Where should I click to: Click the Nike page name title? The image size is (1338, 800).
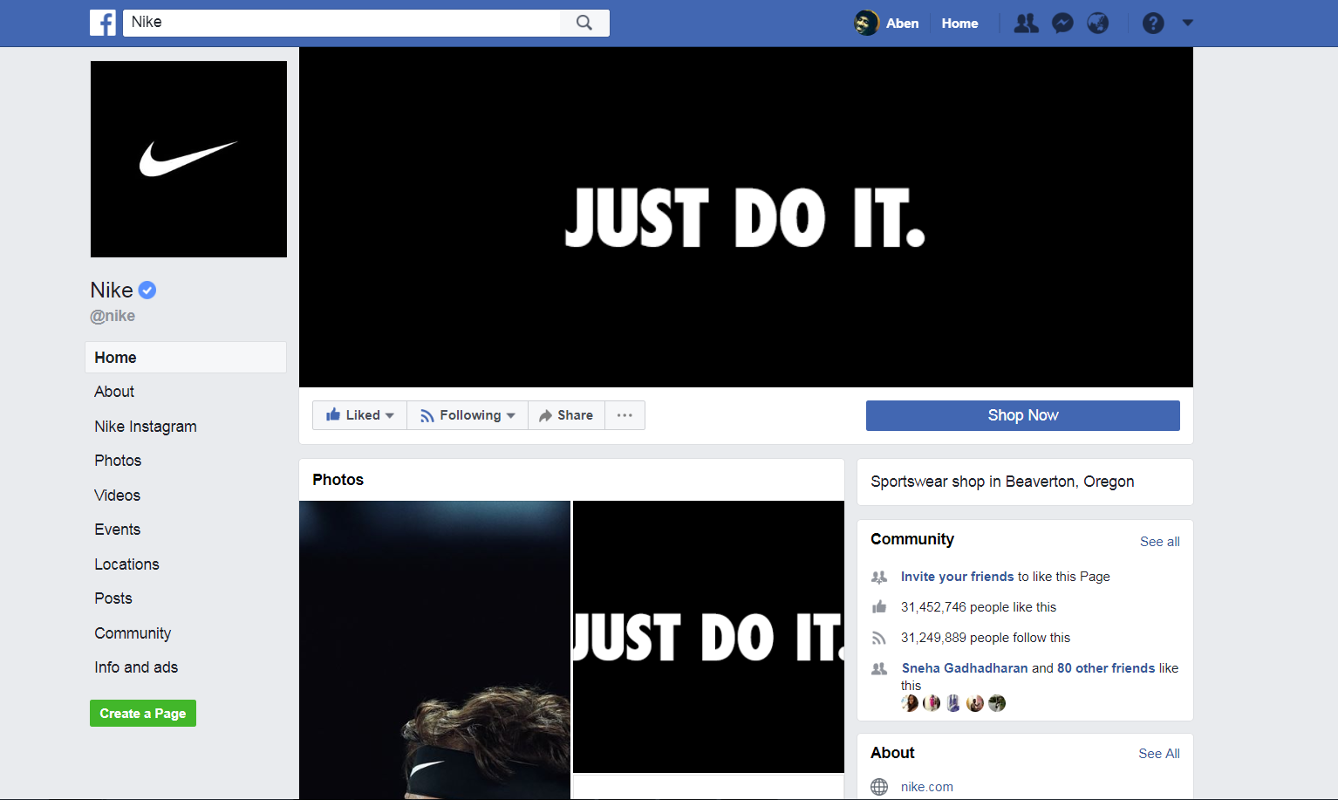pyautogui.click(x=112, y=290)
